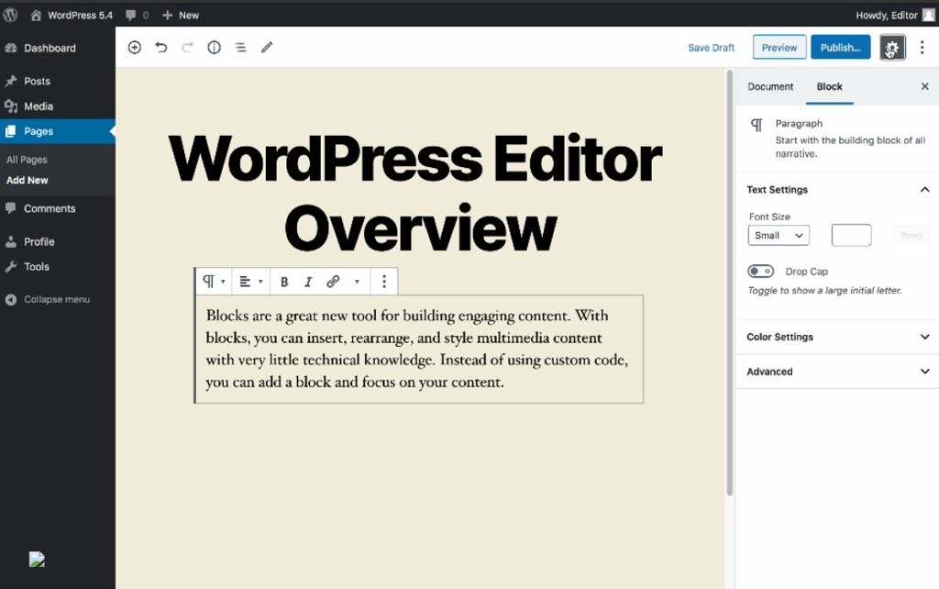Expand the Color Settings section
Screen dimensions: 939x589
[x=837, y=337]
